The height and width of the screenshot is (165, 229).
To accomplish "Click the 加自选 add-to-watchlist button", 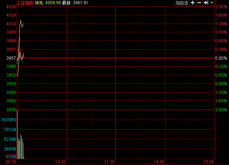I will tap(182, 3).
